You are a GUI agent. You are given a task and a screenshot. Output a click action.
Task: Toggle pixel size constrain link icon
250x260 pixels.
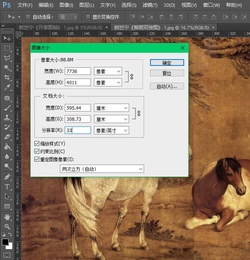(132, 77)
